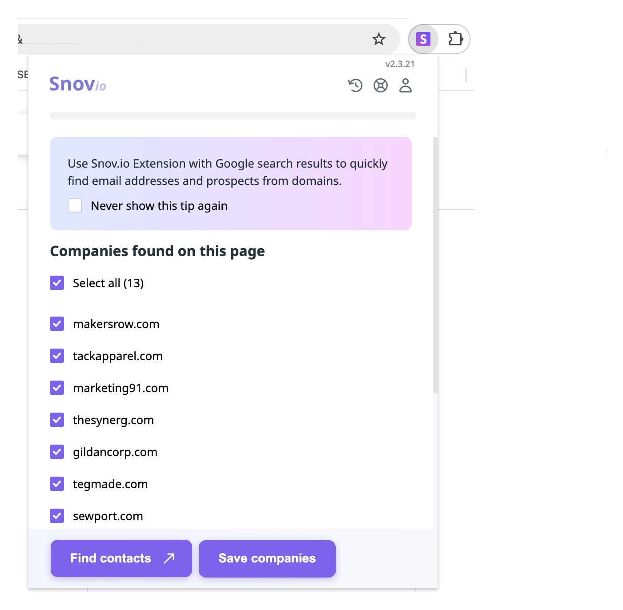This screenshot has width=623, height=610.
Task: Uncheck marketing91.com checkbox
Action: pos(57,388)
